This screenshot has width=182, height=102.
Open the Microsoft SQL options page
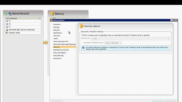(x=59, y=56)
